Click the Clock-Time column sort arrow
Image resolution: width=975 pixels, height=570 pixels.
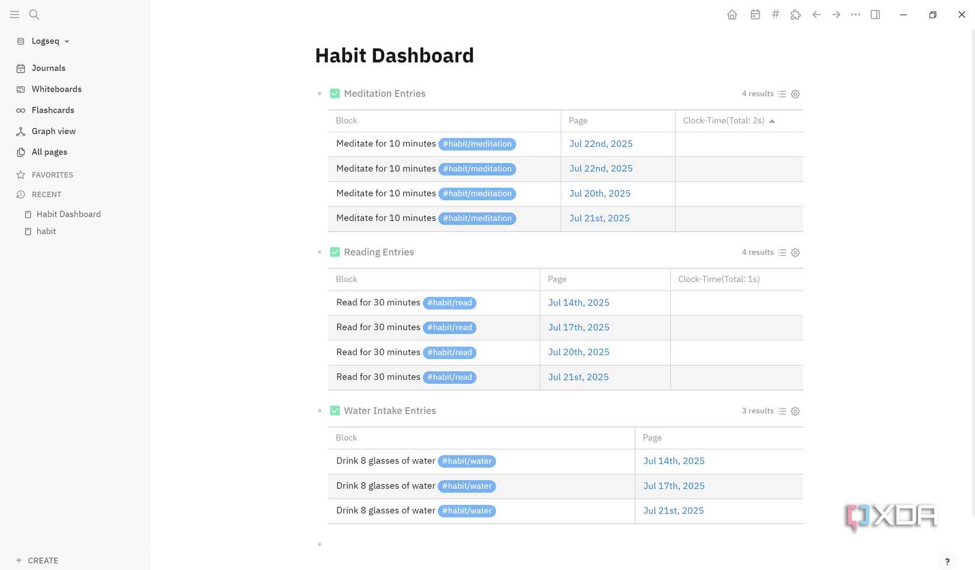[772, 120]
